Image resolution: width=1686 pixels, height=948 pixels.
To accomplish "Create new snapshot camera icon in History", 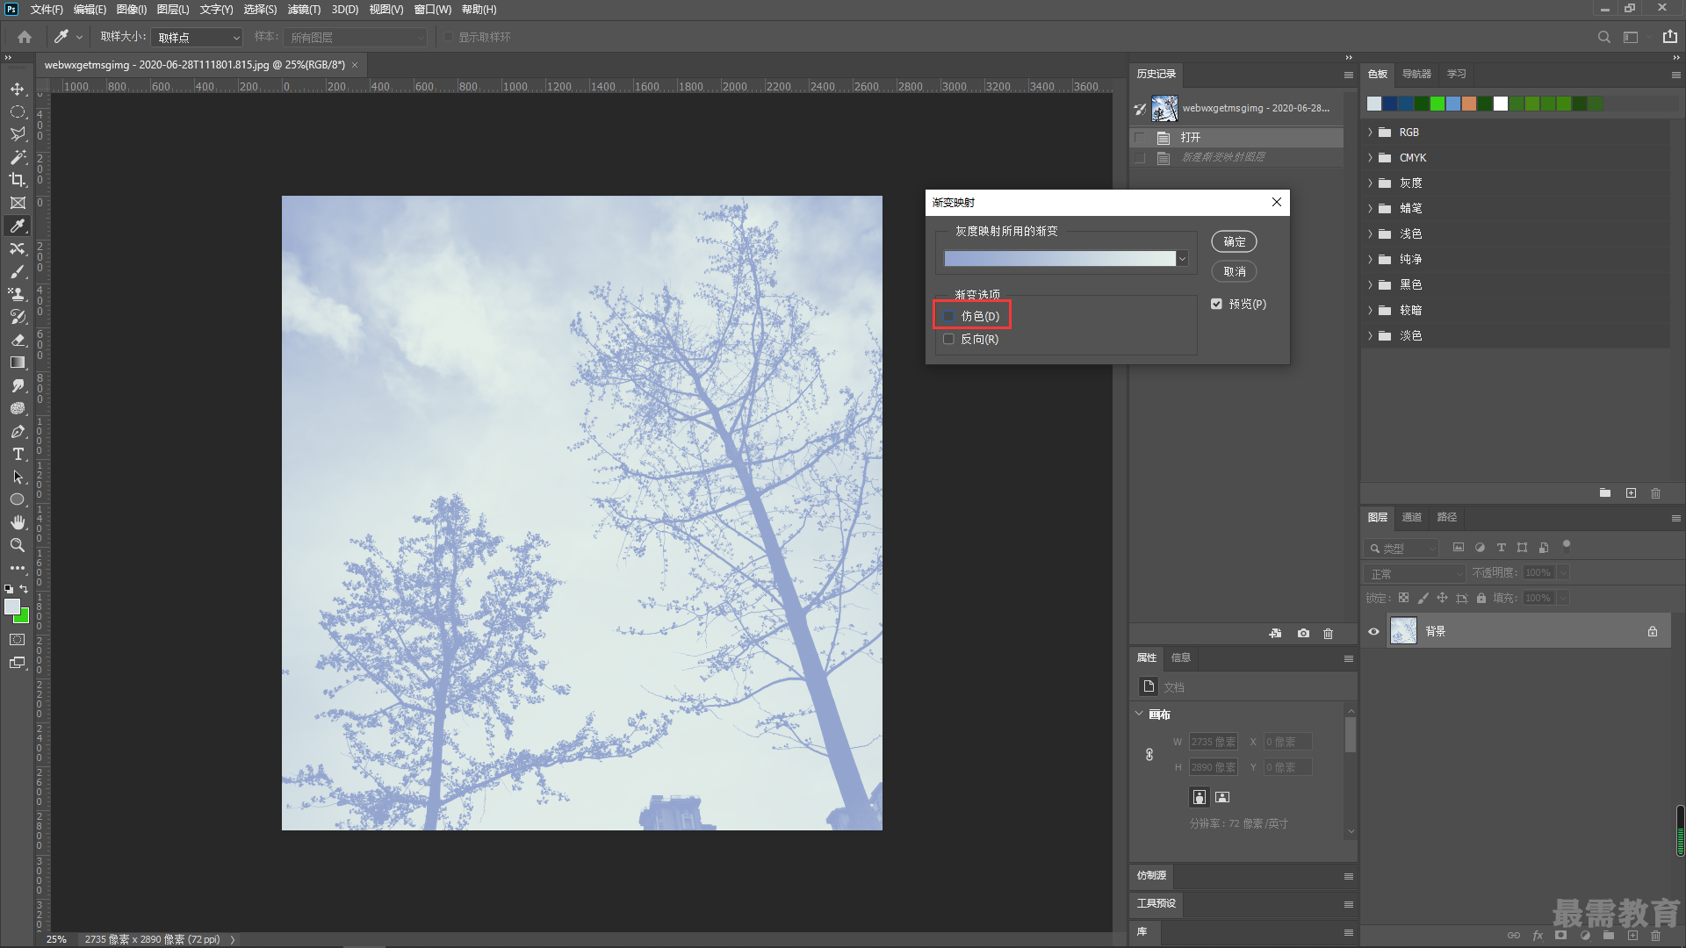I will point(1303,633).
